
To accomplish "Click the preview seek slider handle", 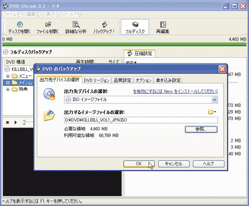I will 24,122.
